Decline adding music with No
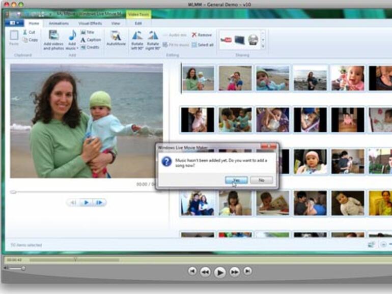Viewport: 392px width, 294px height. (261, 180)
